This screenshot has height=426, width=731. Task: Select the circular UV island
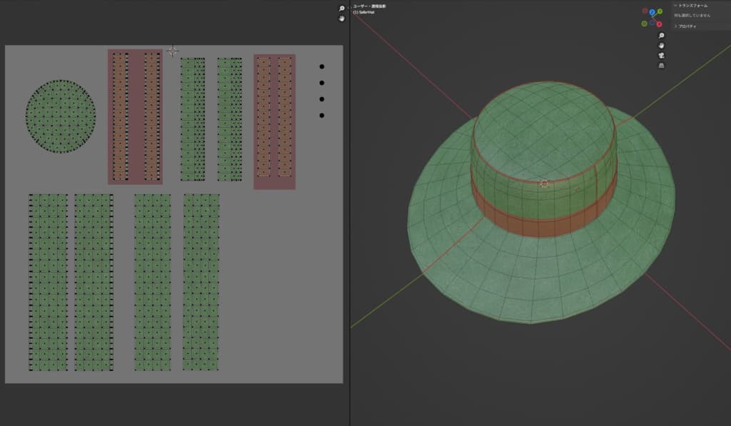point(61,116)
